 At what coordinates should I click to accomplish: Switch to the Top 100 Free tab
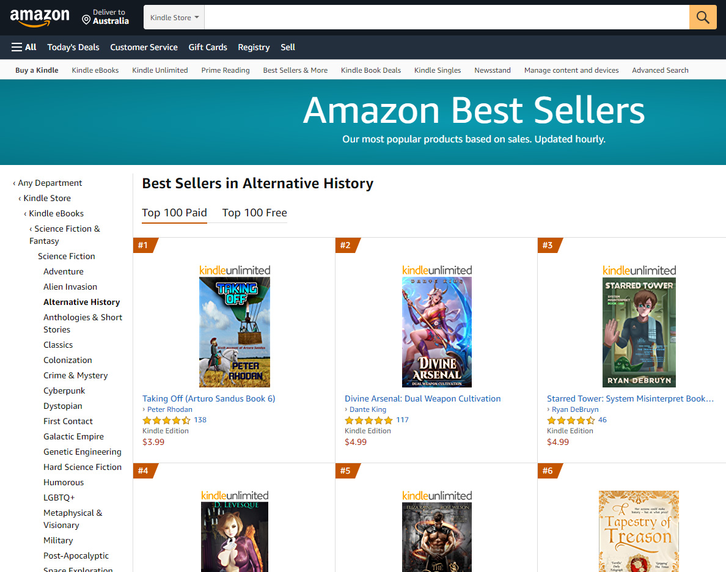click(x=254, y=213)
